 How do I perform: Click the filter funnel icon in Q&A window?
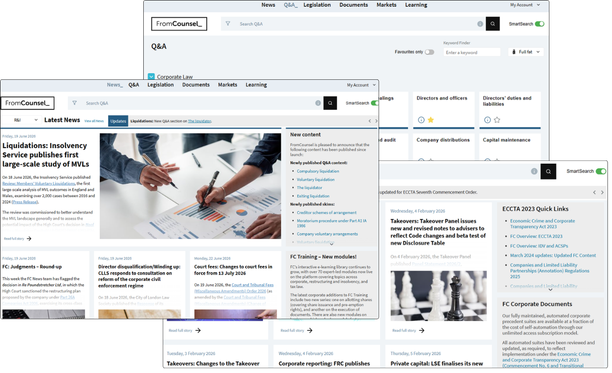click(228, 24)
